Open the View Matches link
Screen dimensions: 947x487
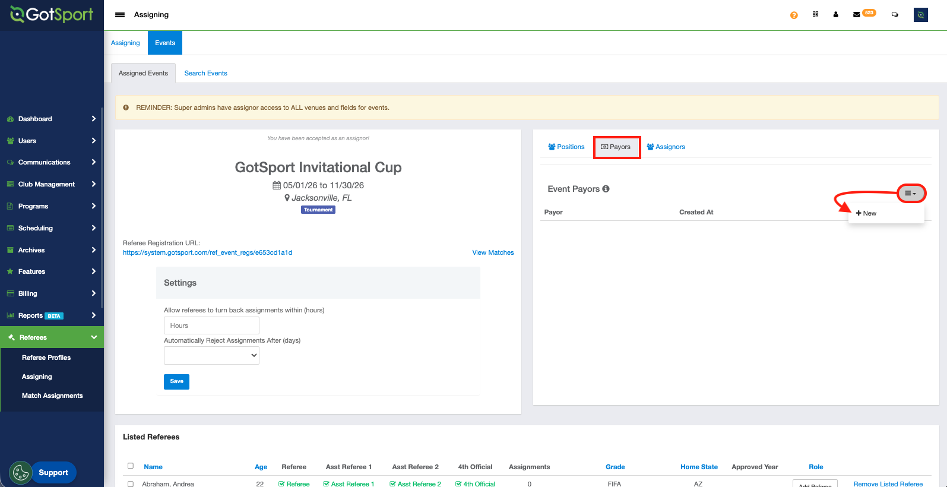pos(493,252)
